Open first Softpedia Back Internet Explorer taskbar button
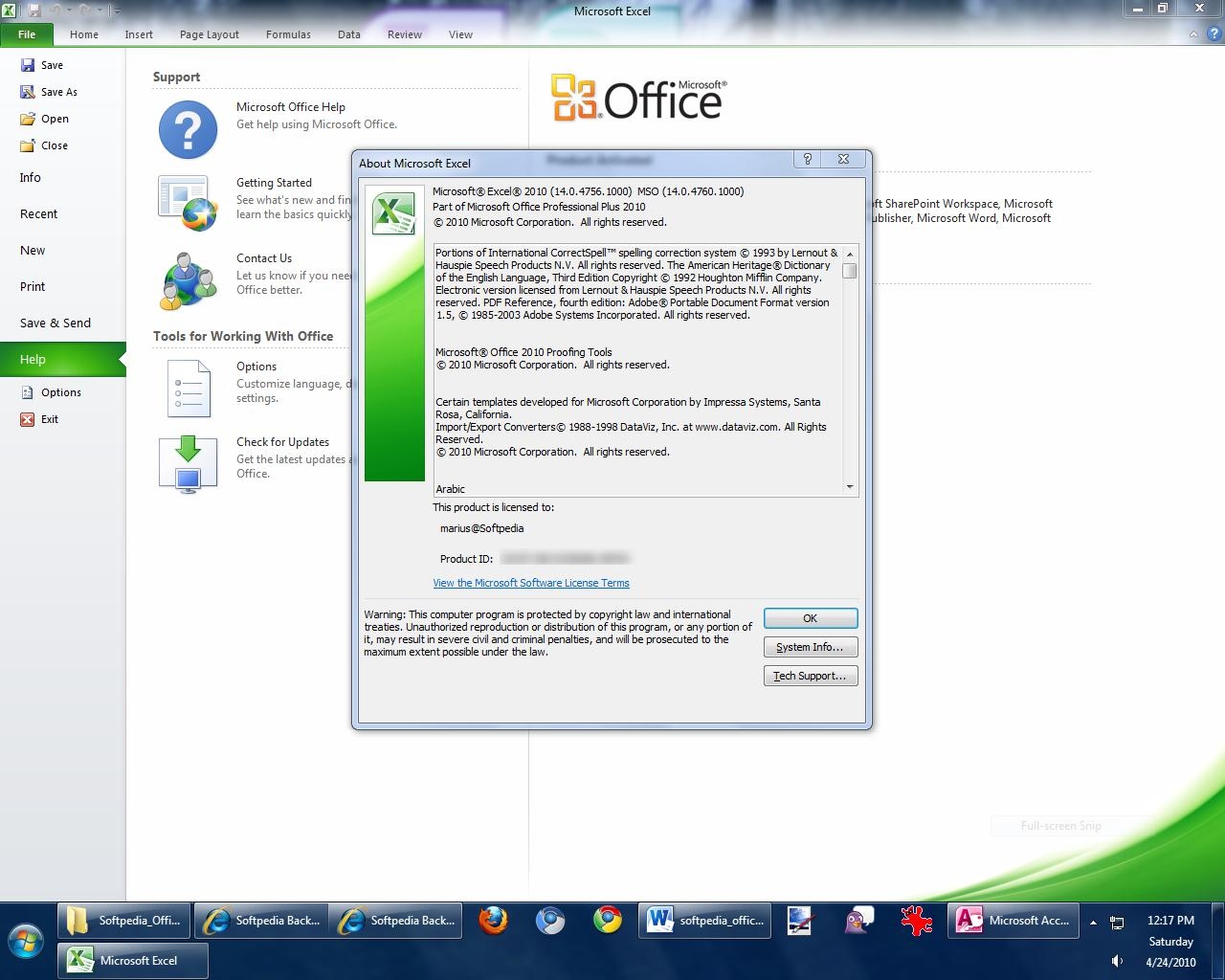 [x=261, y=921]
